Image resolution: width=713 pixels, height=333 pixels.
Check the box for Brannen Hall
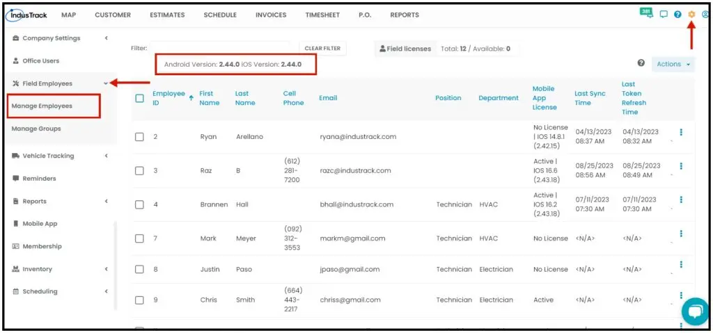pos(139,204)
